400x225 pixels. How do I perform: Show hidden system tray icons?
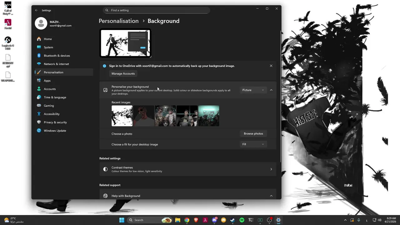(x=345, y=220)
